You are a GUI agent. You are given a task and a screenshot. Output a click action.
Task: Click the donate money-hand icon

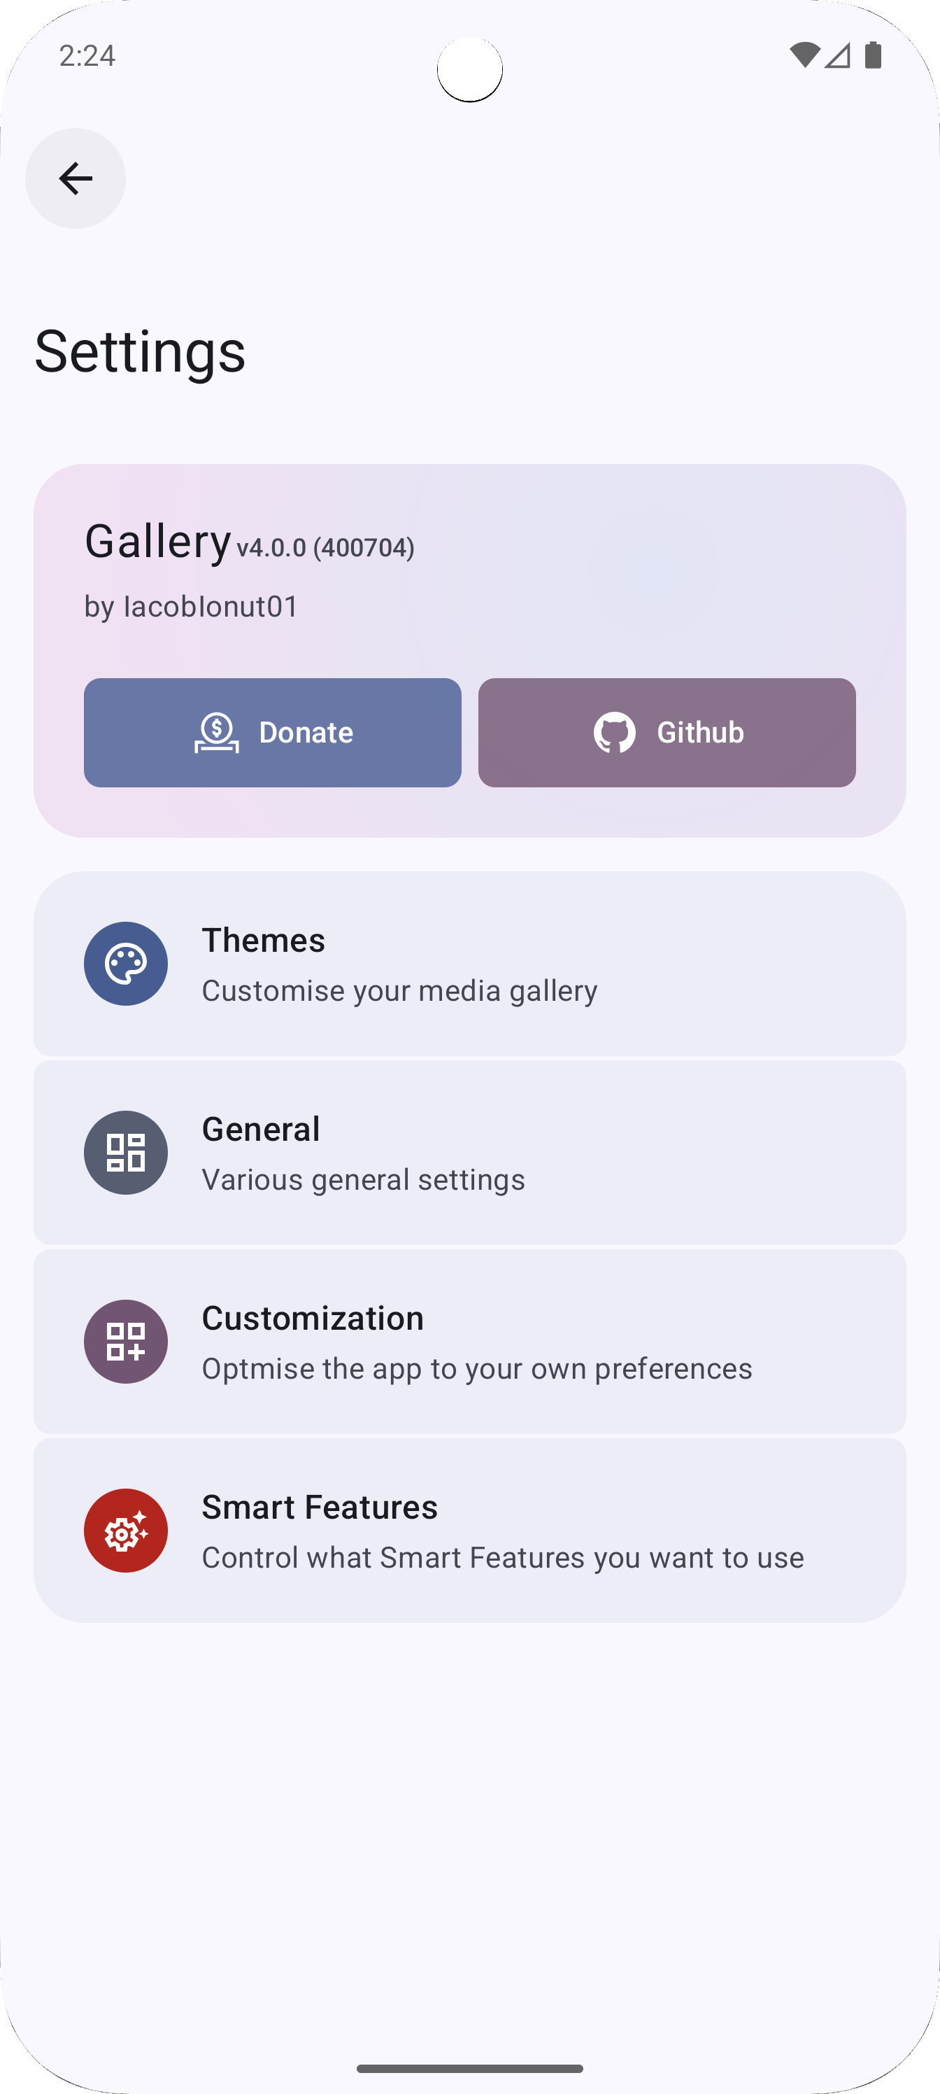(217, 733)
